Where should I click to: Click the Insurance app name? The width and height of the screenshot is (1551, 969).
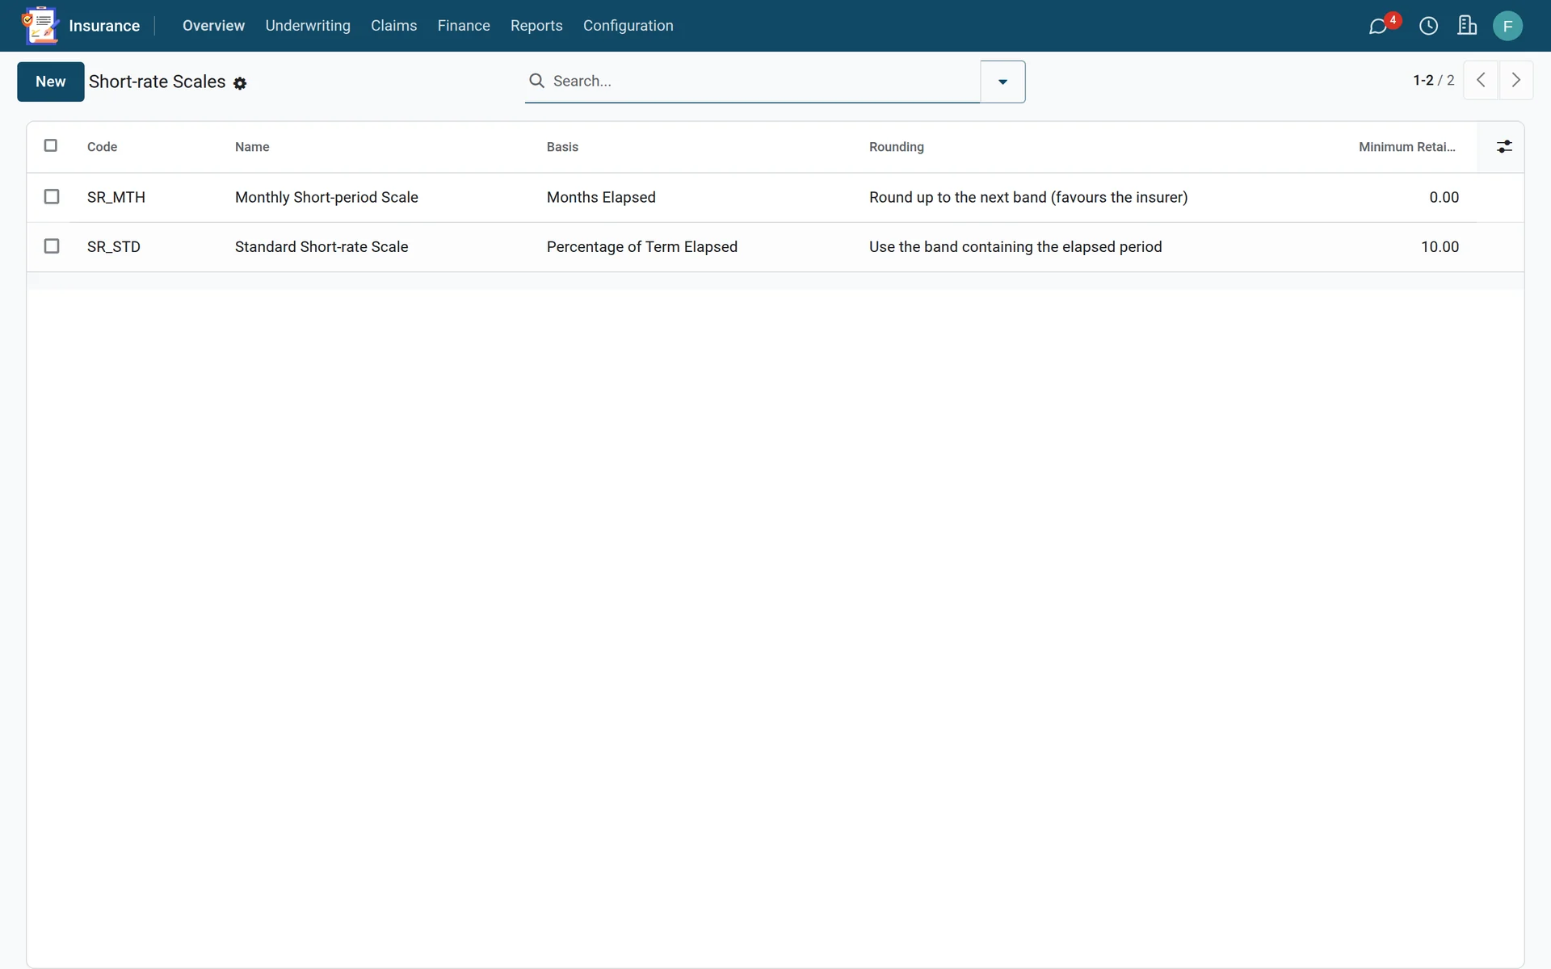tap(104, 26)
